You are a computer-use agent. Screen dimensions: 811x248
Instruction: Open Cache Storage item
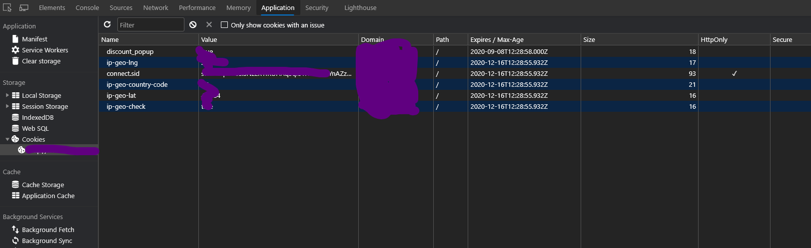coord(43,185)
